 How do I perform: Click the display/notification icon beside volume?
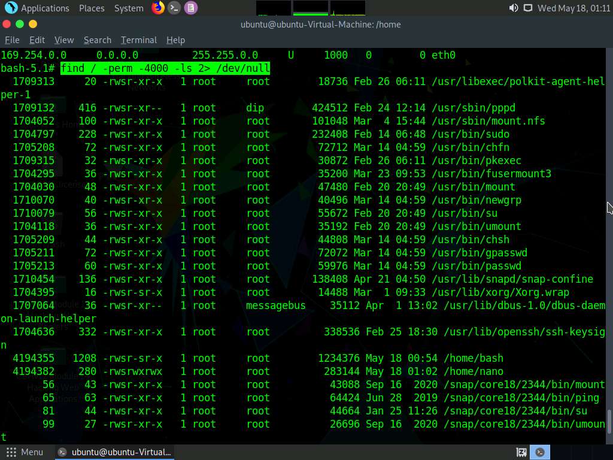click(x=527, y=8)
